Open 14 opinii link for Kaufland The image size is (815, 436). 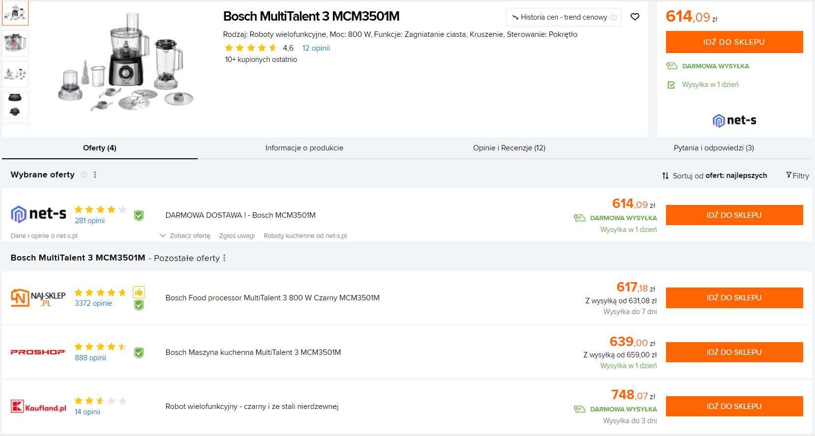point(87,412)
